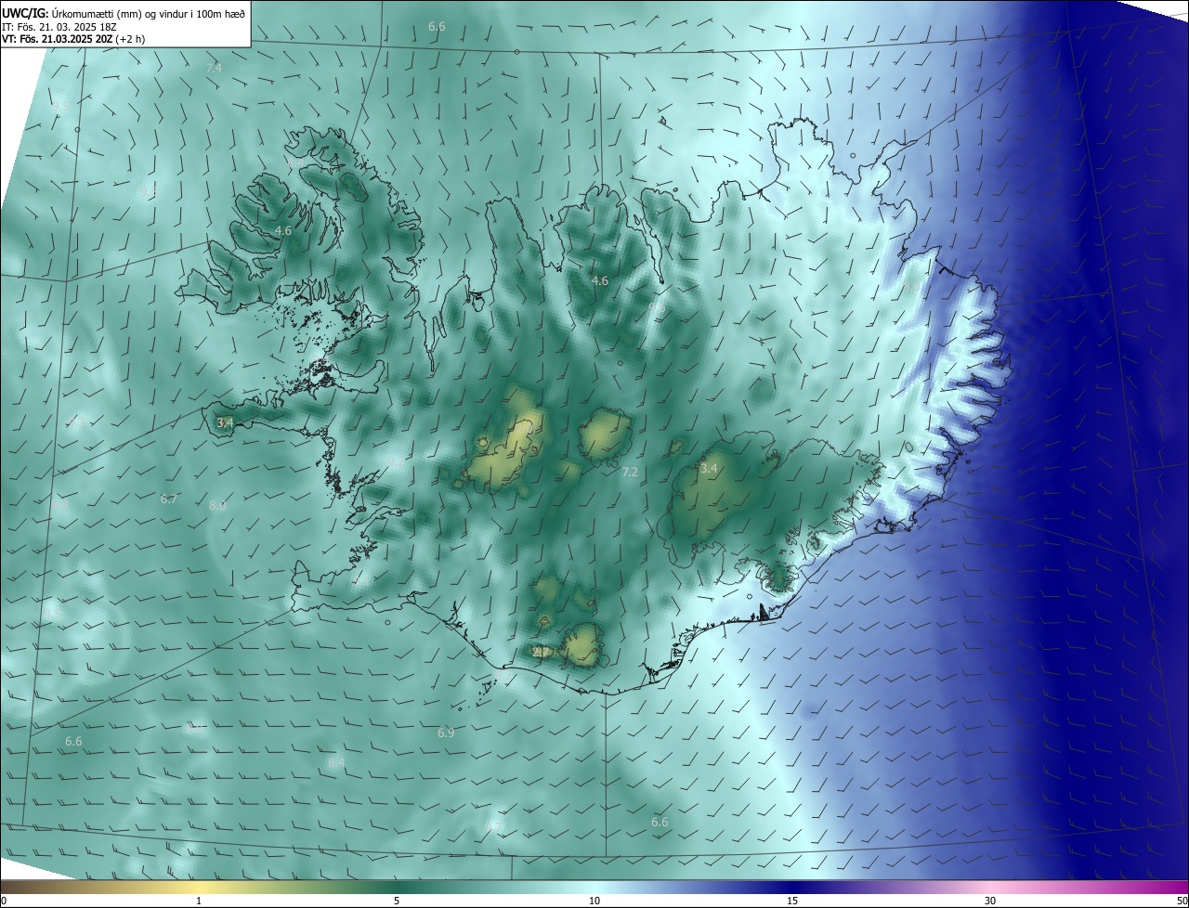Click the "0" tick on the color scale
This screenshot has height=908, width=1189.
[3, 901]
